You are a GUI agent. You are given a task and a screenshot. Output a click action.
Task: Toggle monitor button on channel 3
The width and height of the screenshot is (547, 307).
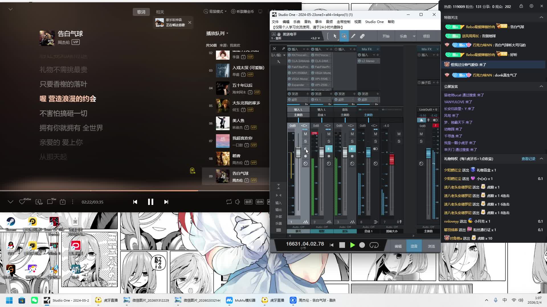tap(352, 149)
